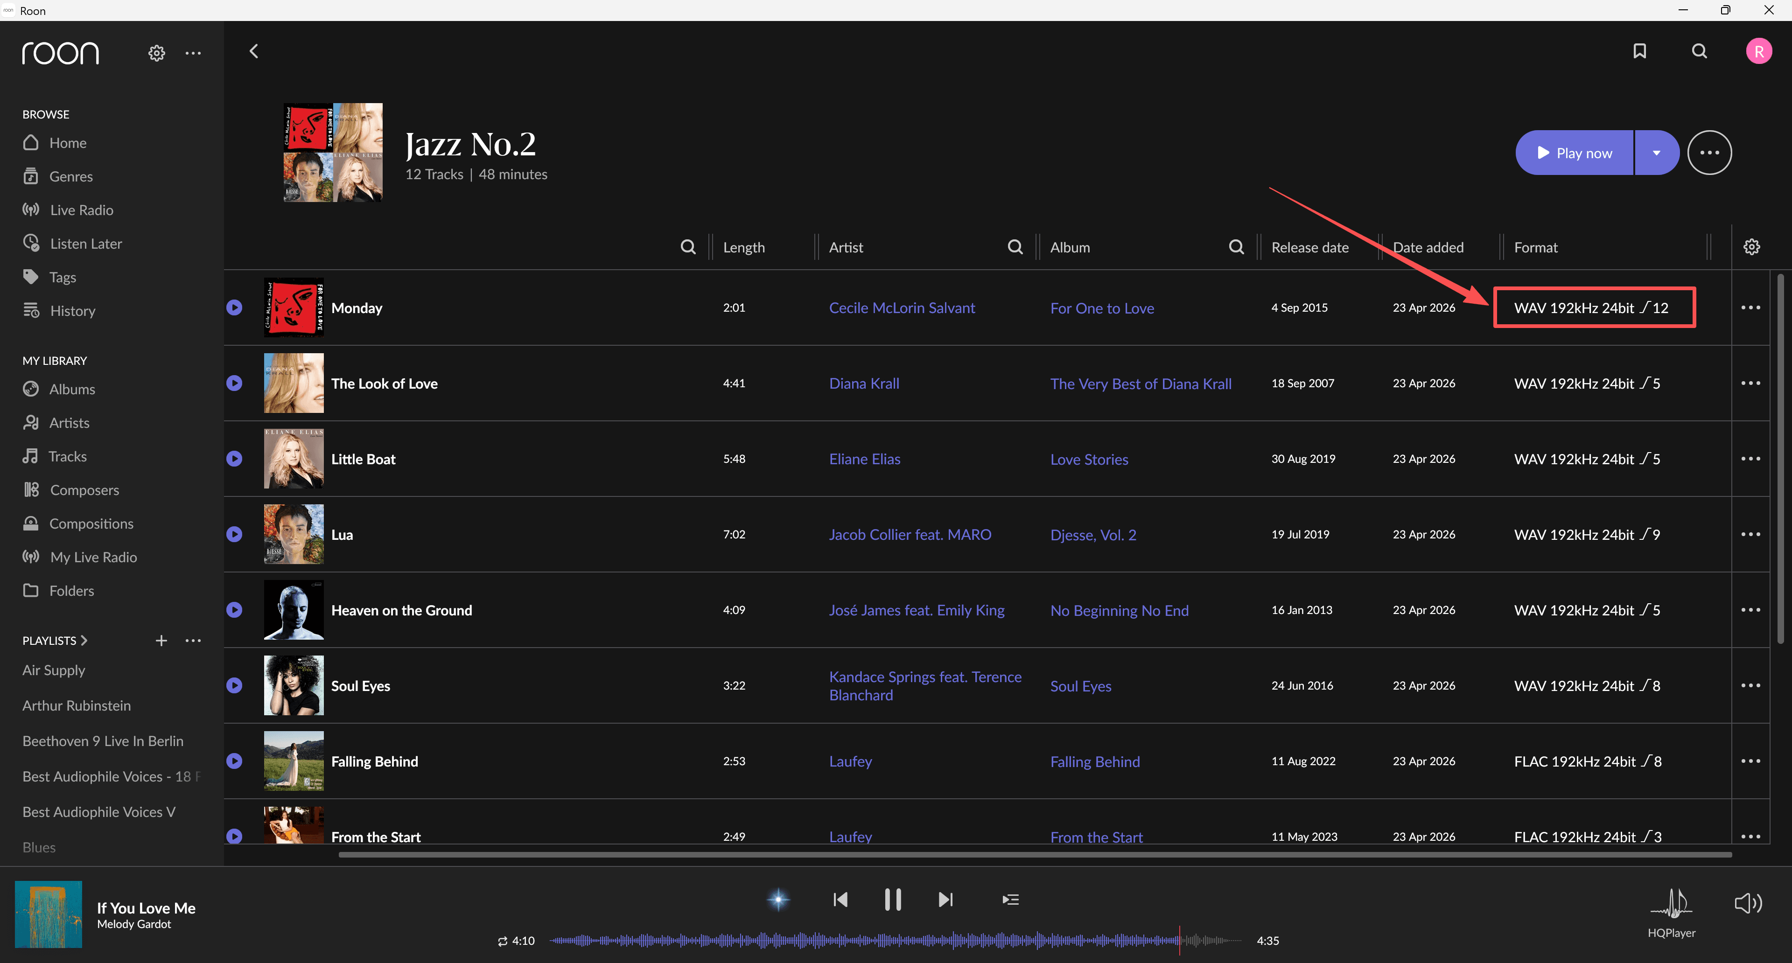Open Roon Radio sparkle icon
This screenshot has height=963, width=1792.
point(778,900)
